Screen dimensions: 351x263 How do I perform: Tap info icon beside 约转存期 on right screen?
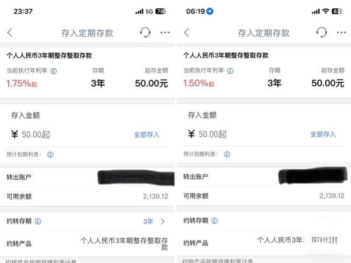(214, 221)
